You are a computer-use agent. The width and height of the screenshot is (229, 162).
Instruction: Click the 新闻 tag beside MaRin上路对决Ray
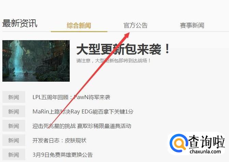[14, 111]
